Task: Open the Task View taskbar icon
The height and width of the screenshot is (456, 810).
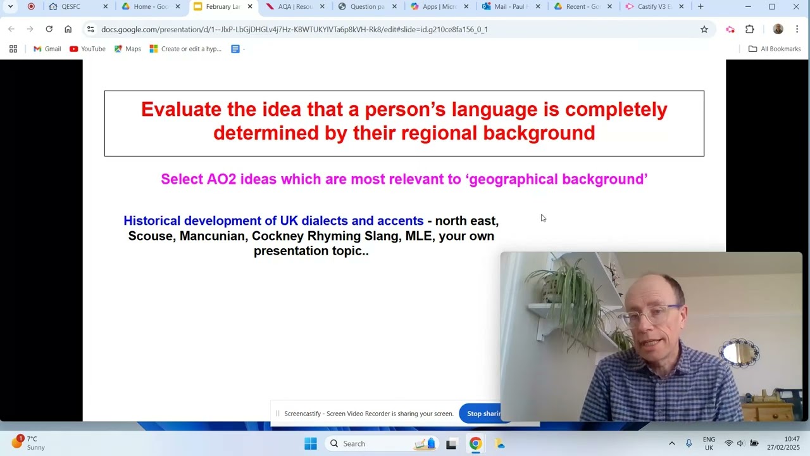Action: pyautogui.click(x=451, y=443)
